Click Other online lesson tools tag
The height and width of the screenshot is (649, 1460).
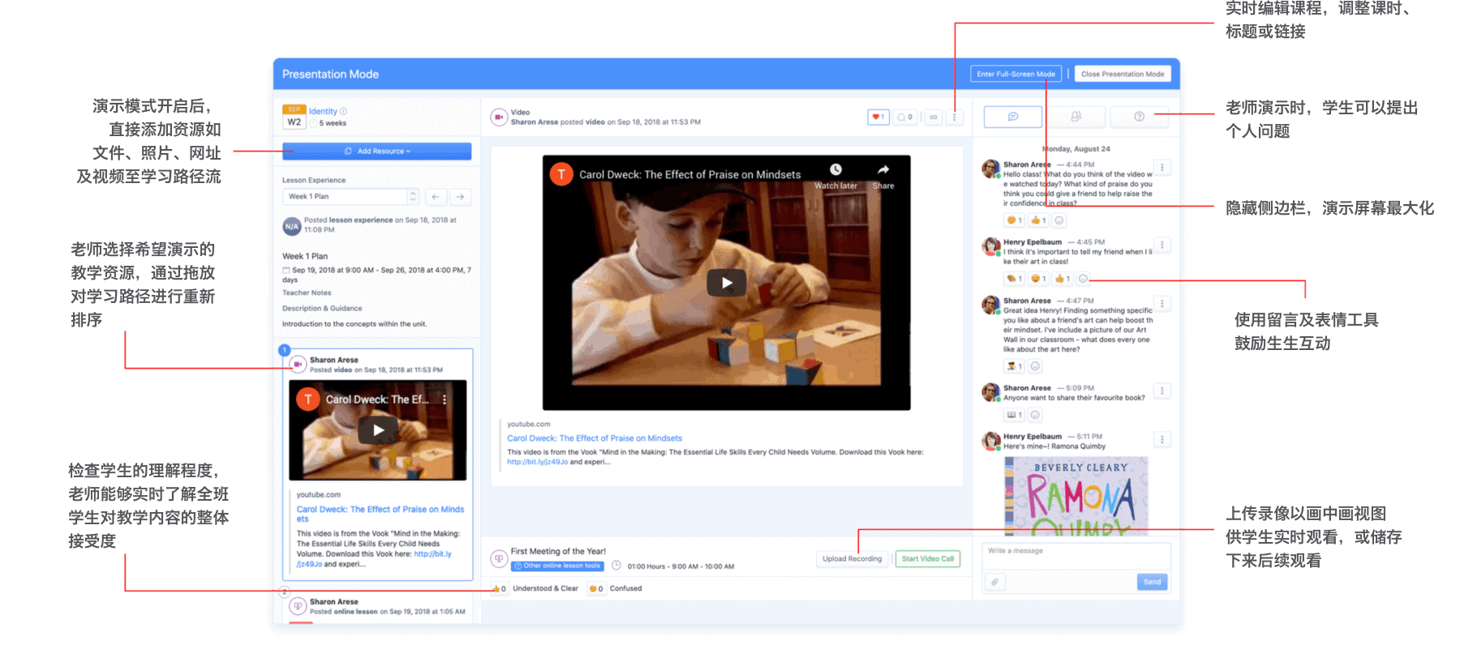pos(557,566)
